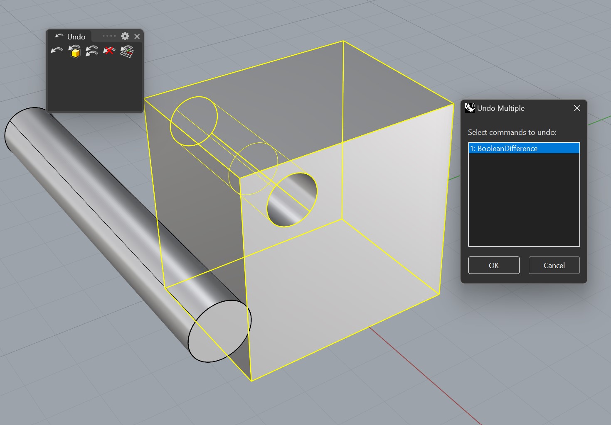The image size is (611, 425).
Task: Click the single-arrow Undo icon in the toolbar
Action: (x=57, y=51)
